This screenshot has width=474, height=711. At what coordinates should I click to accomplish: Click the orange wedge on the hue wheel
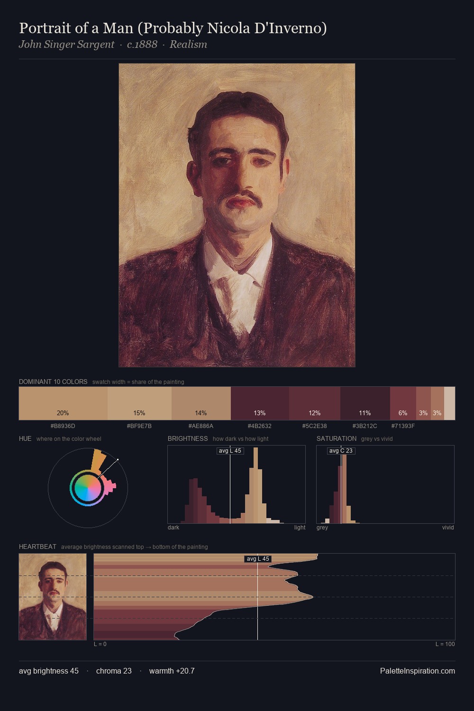coord(99,460)
